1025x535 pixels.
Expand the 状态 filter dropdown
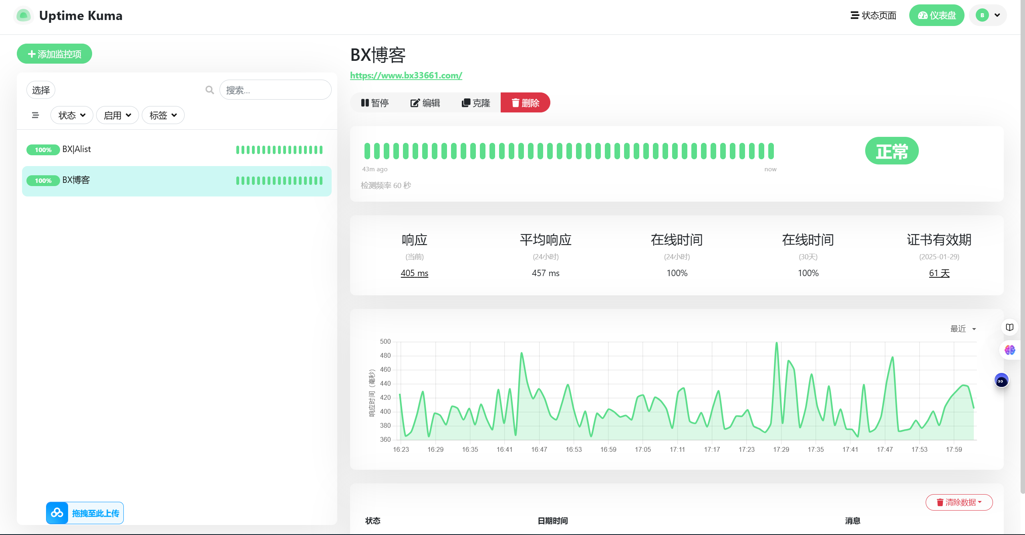[x=72, y=115]
